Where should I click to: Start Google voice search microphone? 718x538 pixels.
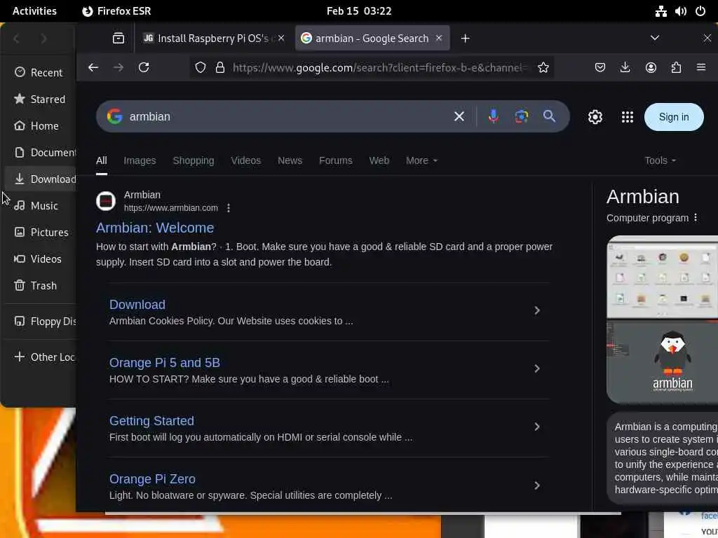(493, 117)
